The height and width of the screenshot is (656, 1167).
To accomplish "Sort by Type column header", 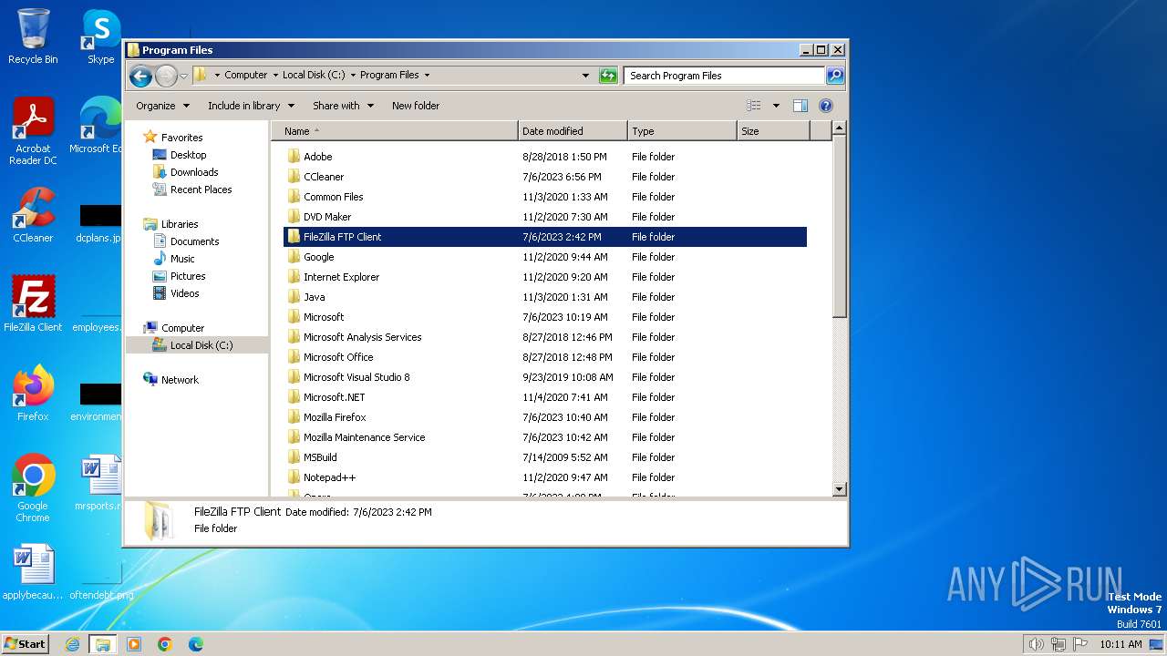I will pyautogui.click(x=682, y=131).
